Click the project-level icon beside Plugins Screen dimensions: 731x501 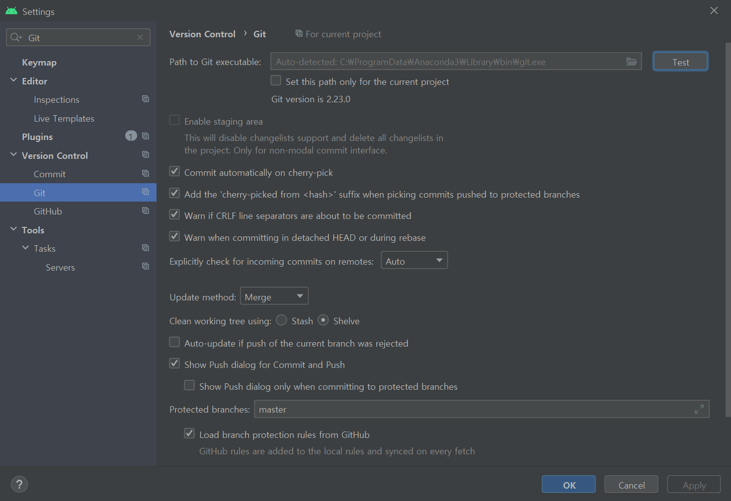click(x=146, y=136)
